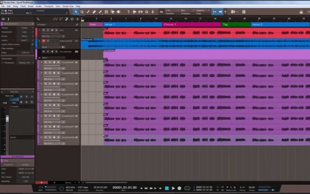Open the Studio One menu

click(68, 6)
